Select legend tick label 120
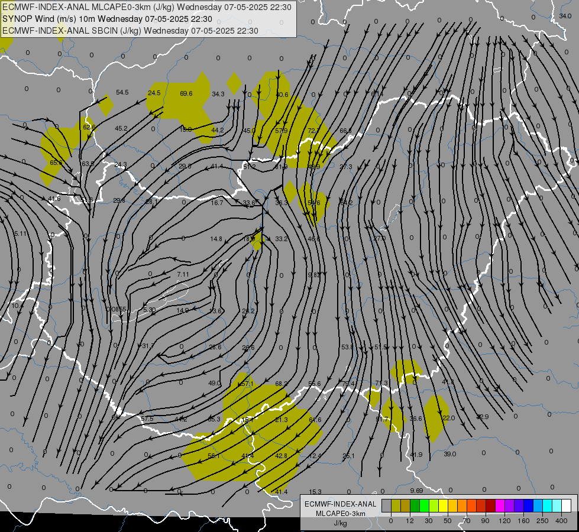579x532 pixels. pyautogui.click(x=504, y=521)
